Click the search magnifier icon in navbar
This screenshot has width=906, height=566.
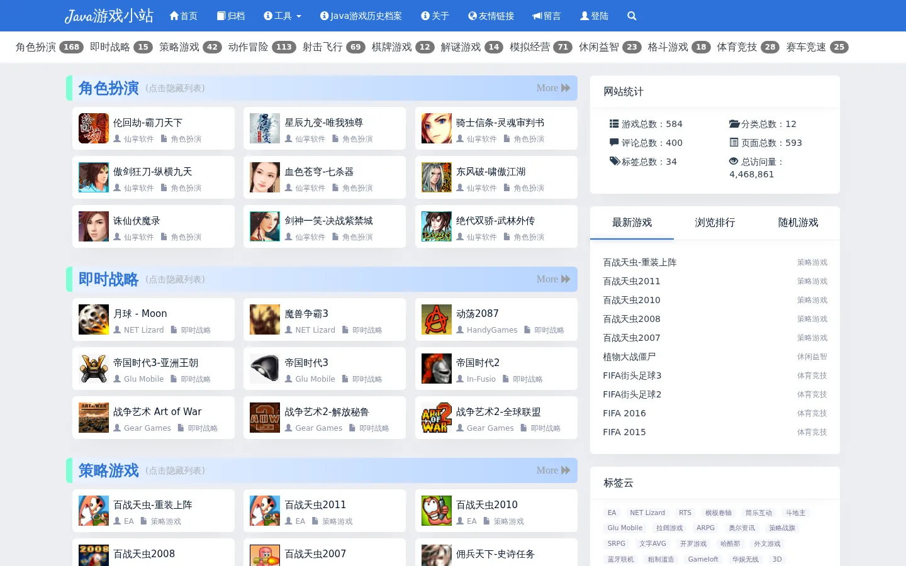pos(632,16)
